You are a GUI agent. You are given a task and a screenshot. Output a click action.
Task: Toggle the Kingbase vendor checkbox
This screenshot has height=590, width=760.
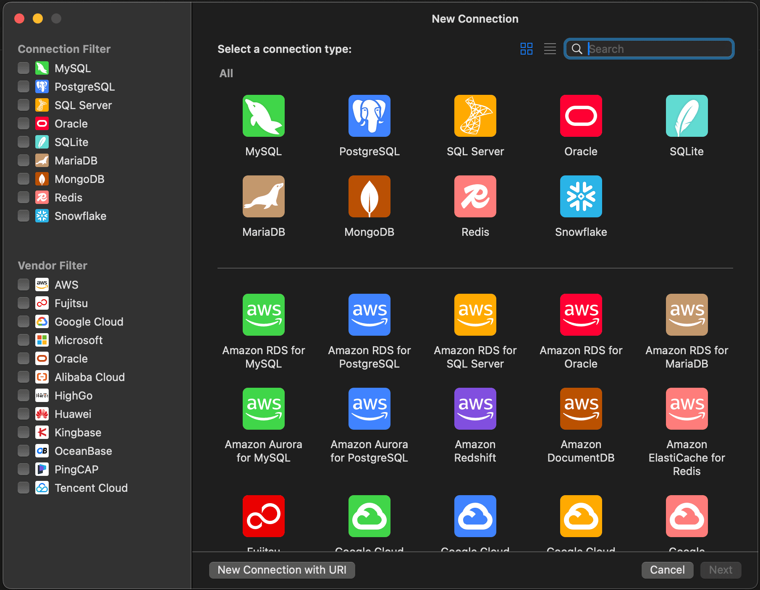24,432
